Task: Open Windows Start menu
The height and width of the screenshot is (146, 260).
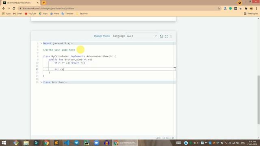Action: coord(4,143)
